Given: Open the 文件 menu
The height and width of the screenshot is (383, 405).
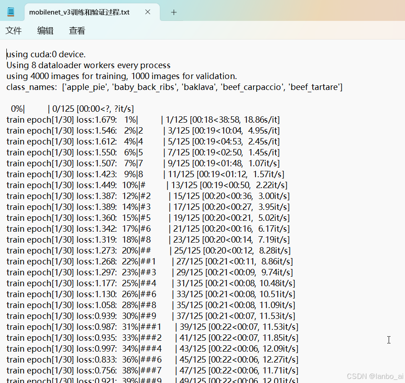Looking at the screenshot, I should coord(14,30).
